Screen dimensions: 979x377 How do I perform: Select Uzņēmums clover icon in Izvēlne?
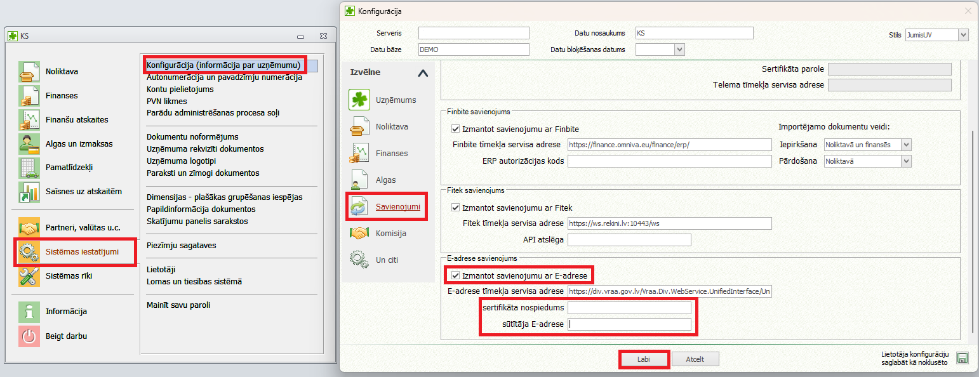(x=359, y=100)
